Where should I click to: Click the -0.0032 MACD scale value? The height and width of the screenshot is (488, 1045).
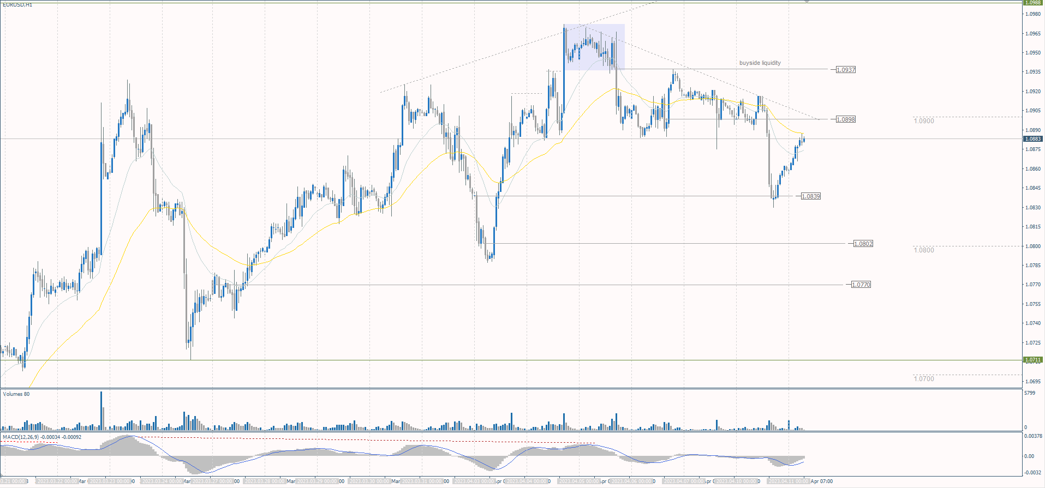1032,473
